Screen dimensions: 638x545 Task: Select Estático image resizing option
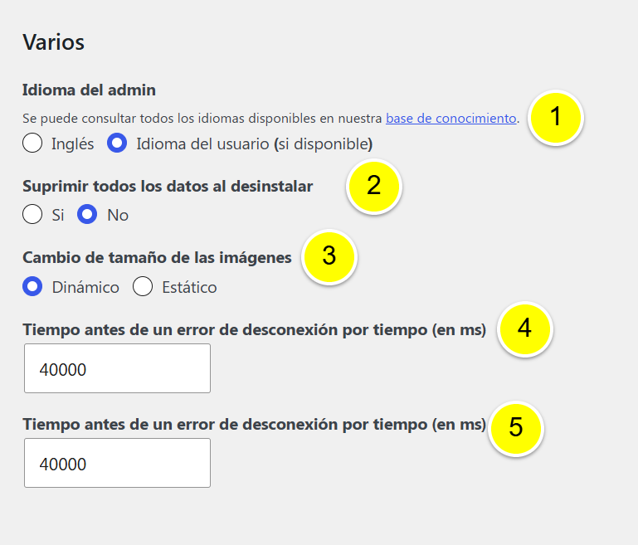(143, 286)
